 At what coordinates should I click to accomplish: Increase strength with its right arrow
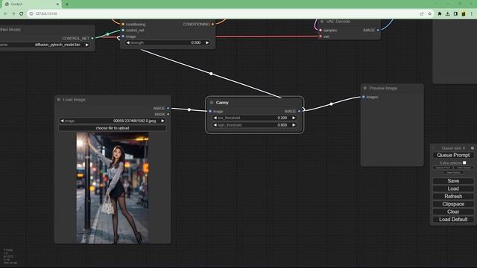(207, 43)
